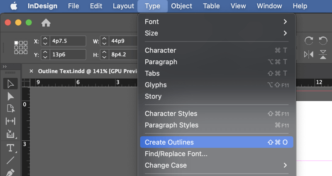Open the Edit menu
Viewport: 332px width, 176px height.
click(96, 6)
